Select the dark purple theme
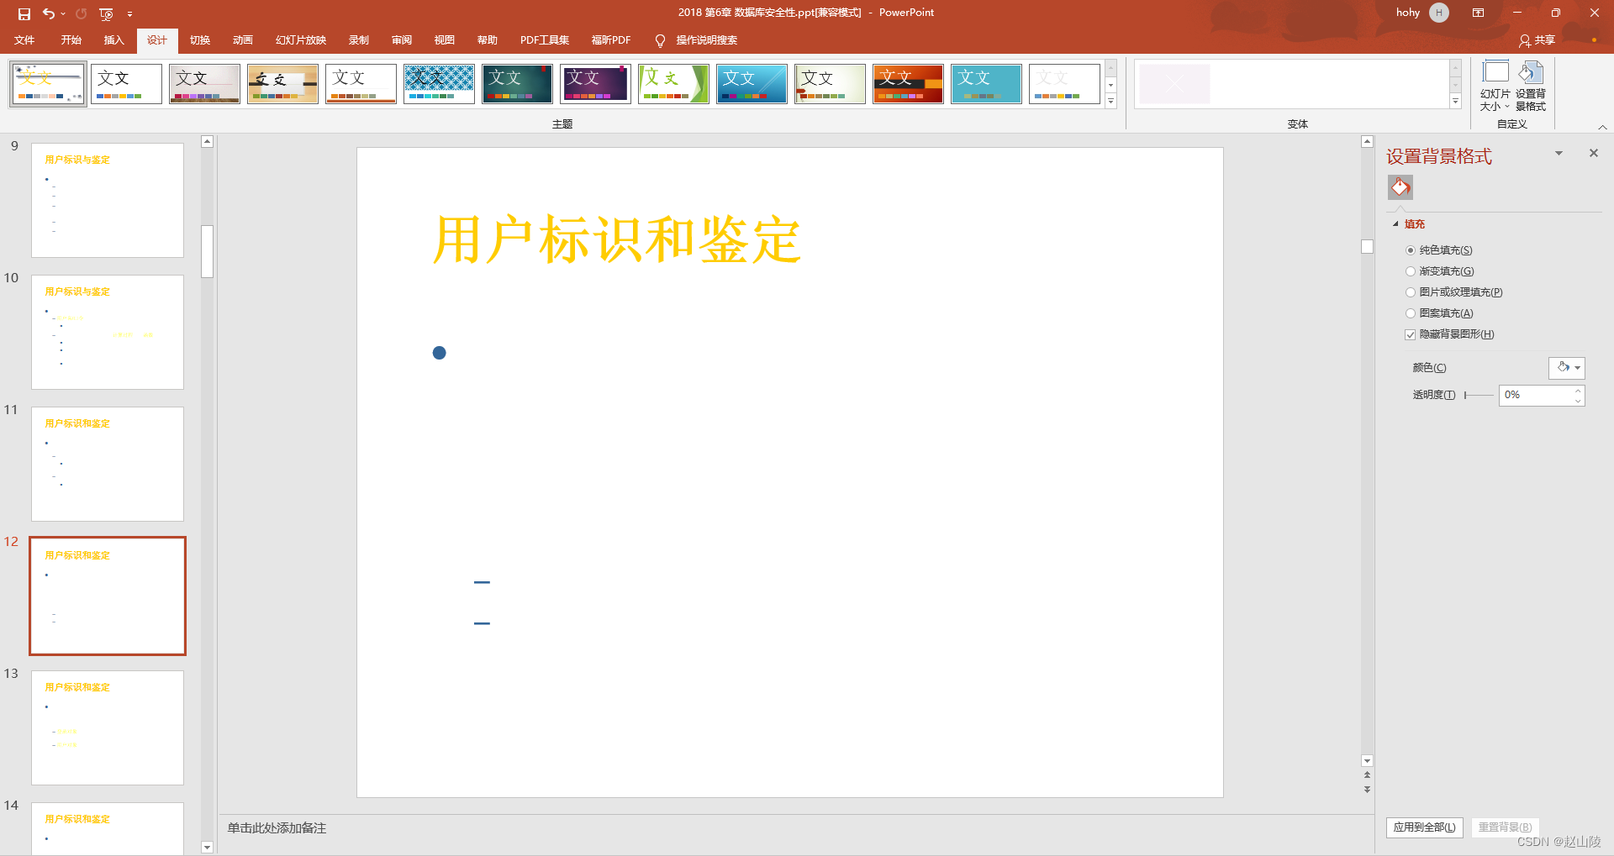1614x856 pixels. click(x=595, y=84)
